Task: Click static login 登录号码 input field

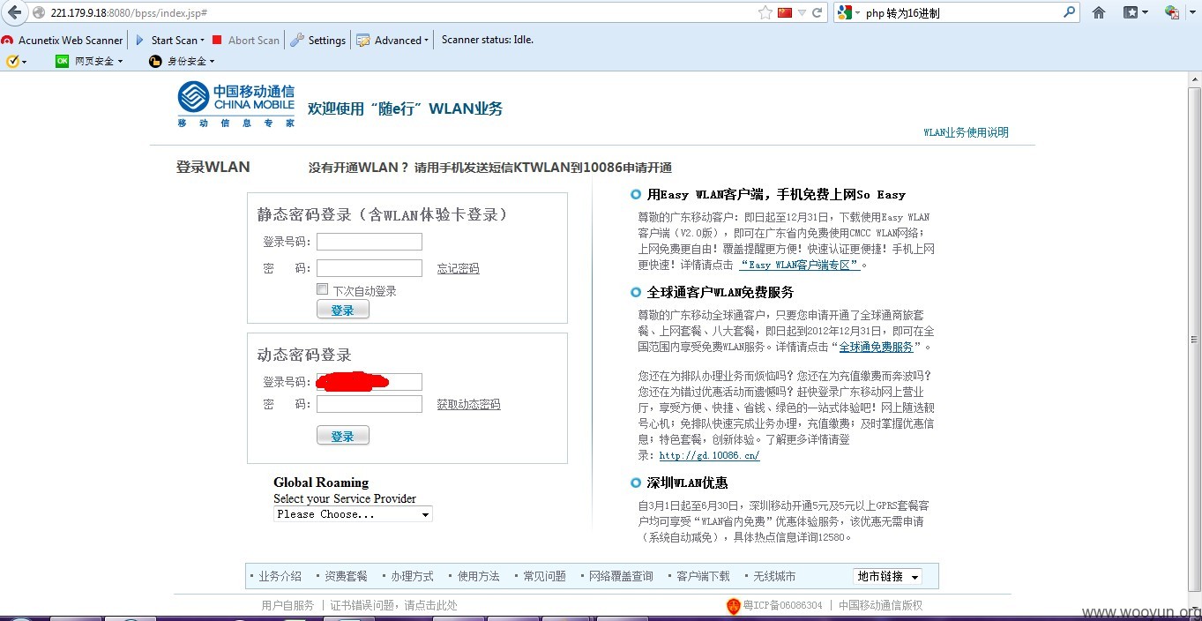Action: point(370,242)
